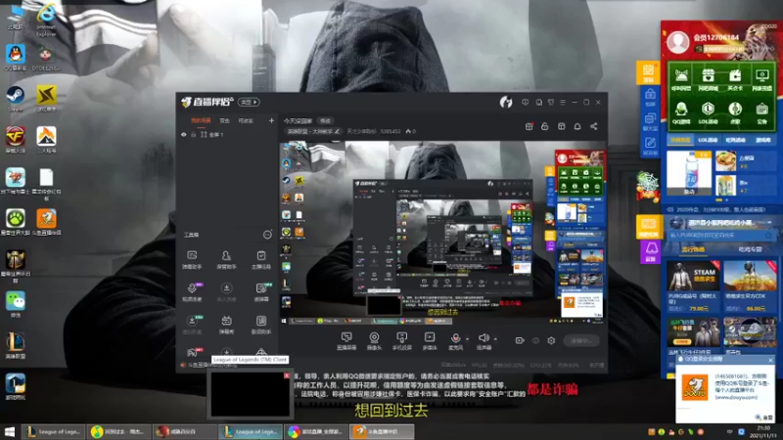Expand the speaker options arrow
783x440 pixels.
click(495, 339)
